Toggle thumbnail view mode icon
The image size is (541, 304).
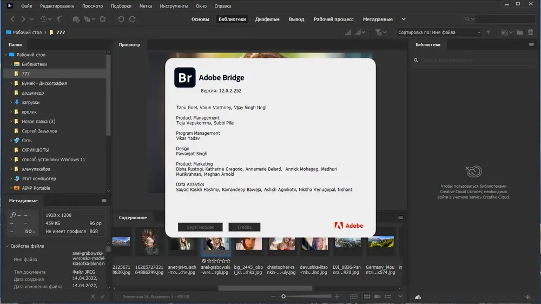click(x=367, y=296)
